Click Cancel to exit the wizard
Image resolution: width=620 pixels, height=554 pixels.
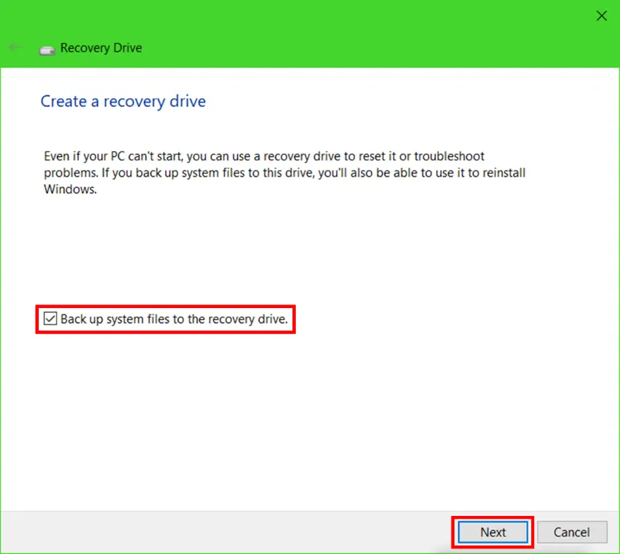tap(572, 532)
